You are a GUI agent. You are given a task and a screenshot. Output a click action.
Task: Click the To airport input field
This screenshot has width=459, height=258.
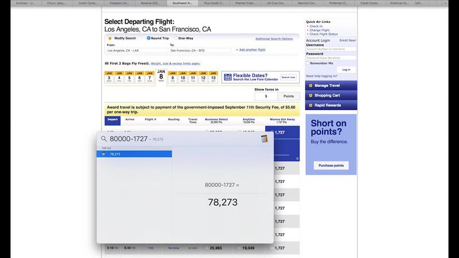pyautogui.click(x=200, y=50)
